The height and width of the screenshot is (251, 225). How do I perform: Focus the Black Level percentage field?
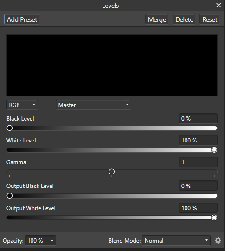(x=198, y=118)
